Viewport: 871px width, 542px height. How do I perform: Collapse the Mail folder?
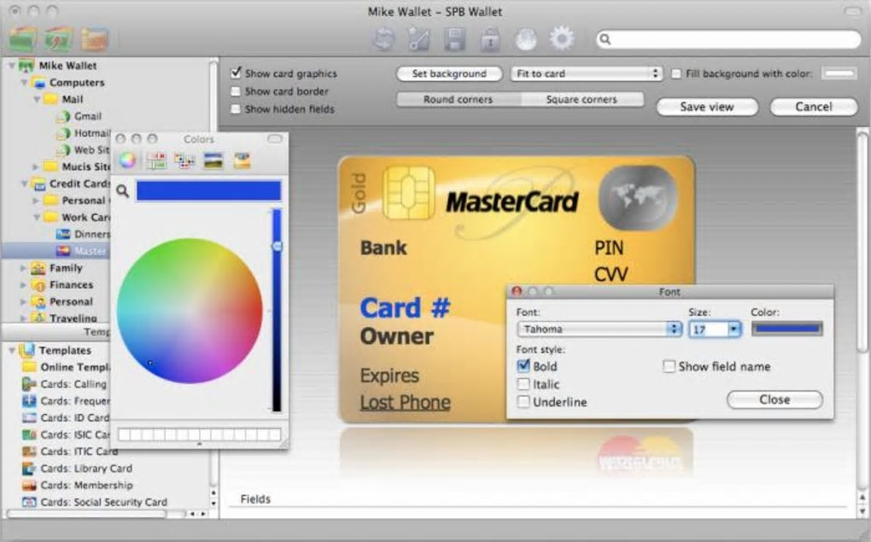pyautogui.click(x=37, y=99)
